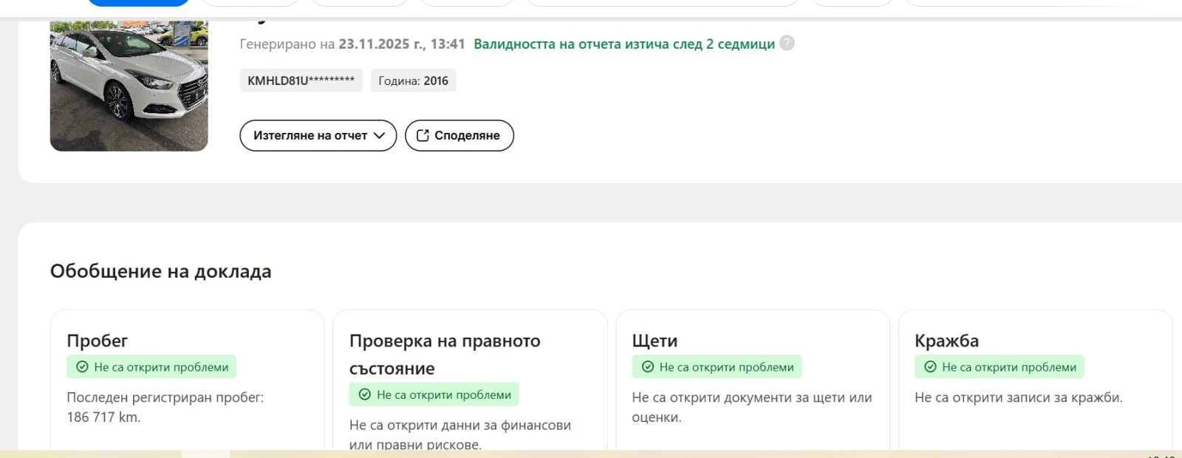1182x458 pixels.
Task: Click the no damage documents found text
Action: pos(752,407)
